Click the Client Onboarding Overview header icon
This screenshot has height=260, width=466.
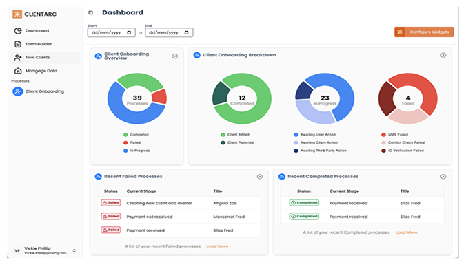pyautogui.click(x=98, y=56)
